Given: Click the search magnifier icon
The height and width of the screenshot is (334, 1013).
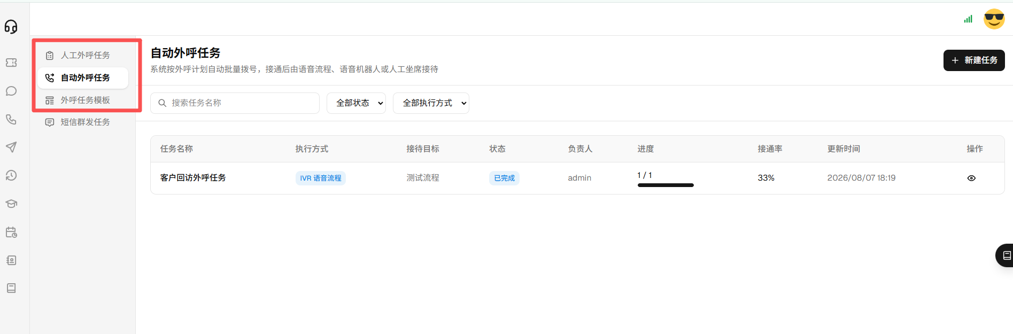Looking at the screenshot, I should (x=163, y=103).
